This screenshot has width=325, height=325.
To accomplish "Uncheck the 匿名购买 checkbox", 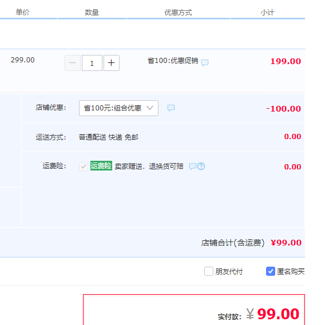I will (x=271, y=271).
